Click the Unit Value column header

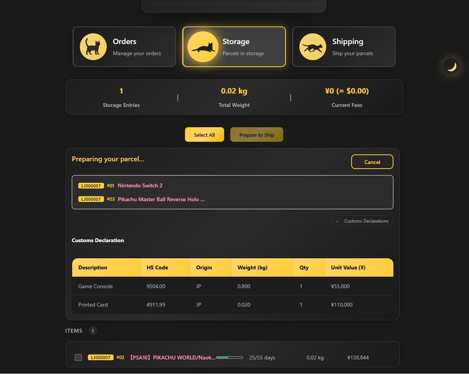(348, 267)
